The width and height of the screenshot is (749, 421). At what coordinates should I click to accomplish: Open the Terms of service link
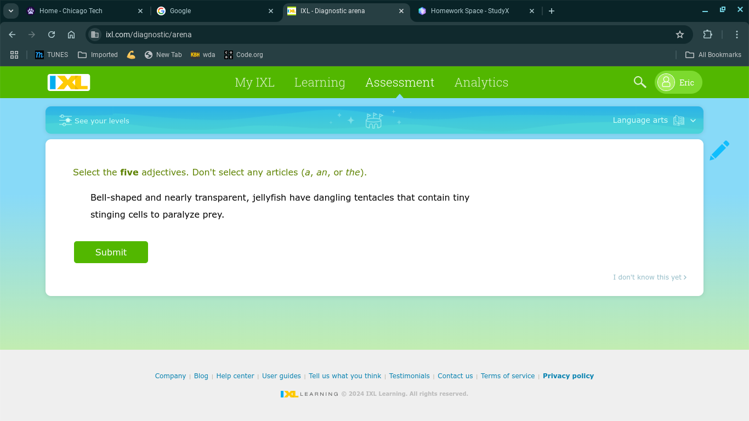(x=508, y=376)
